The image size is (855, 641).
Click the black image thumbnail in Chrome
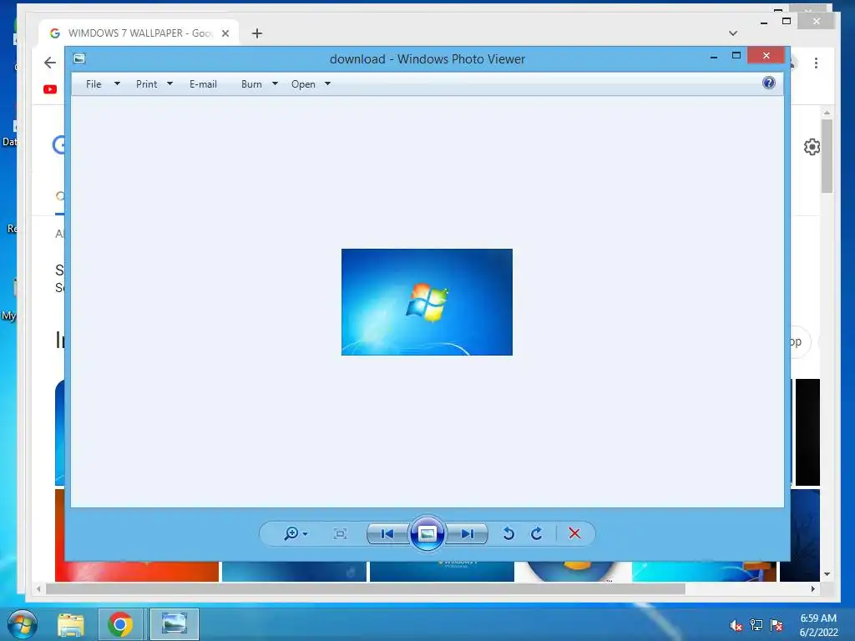(807, 432)
